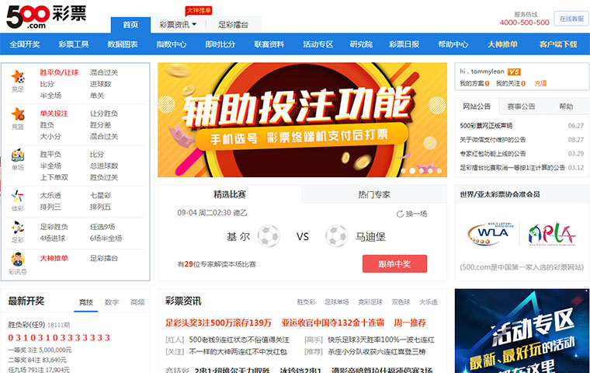Open the 大乐透 lottery link
590x373 pixels.
(50, 195)
